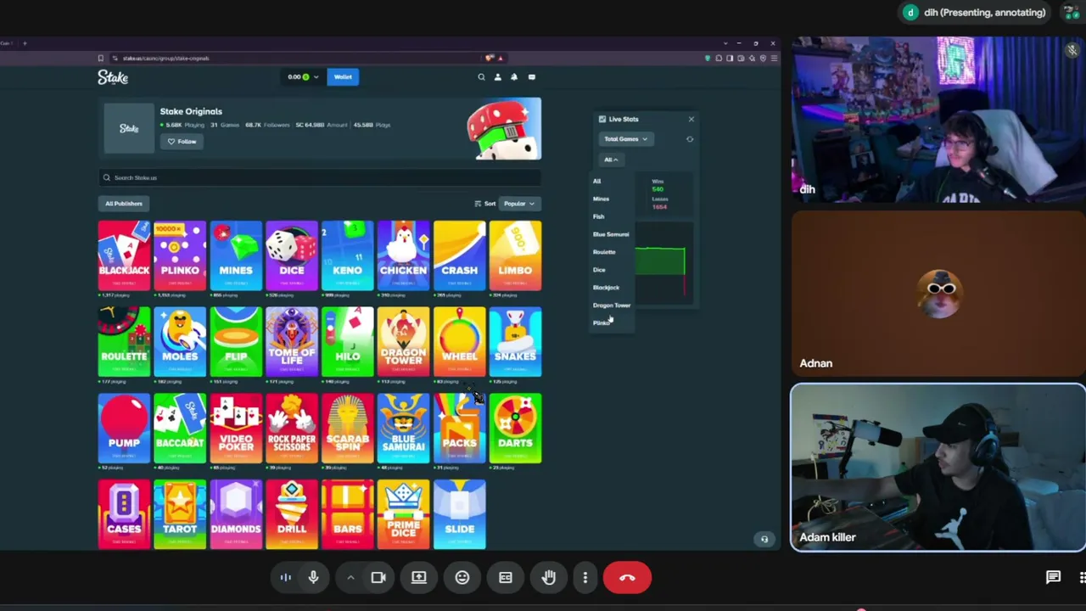Screen dimensions: 1086x611
Task: Open the chat bubble icon in Stake header
Action: 532,77
